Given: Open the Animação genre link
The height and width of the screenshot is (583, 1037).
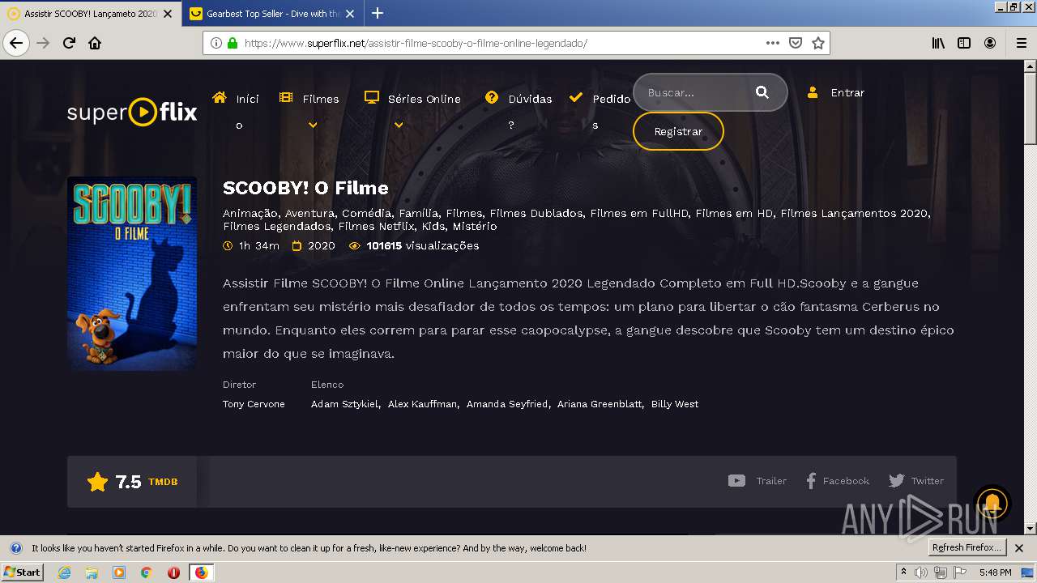Looking at the screenshot, I should coord(250,213).
